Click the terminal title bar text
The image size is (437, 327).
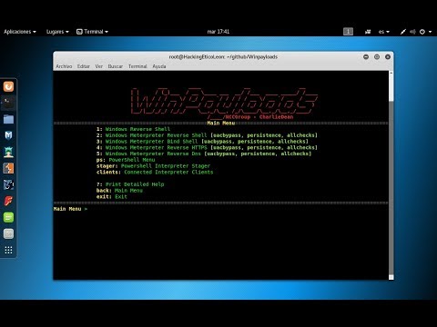[223, 56]
